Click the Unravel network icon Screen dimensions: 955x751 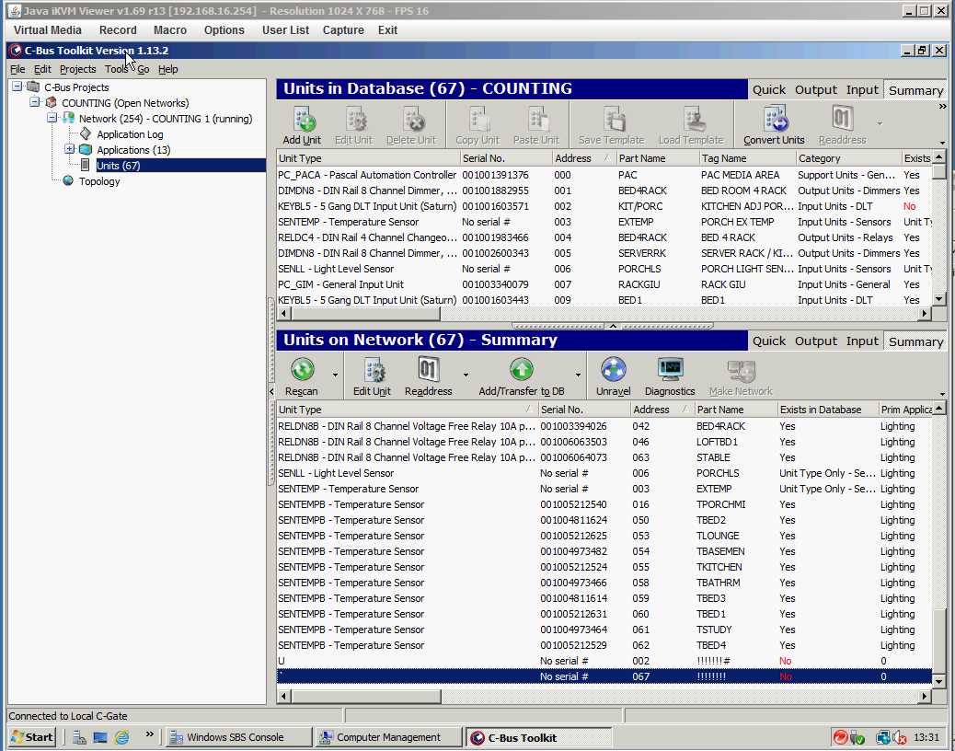614,369
